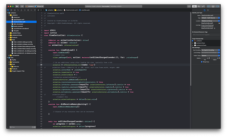
Task: Click the animationContainer outlet connection circle
Action: [x=42, y=40]
